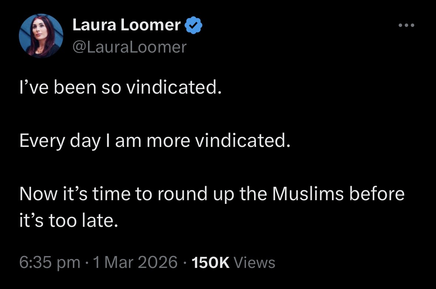
Task: Click the "Every day I am more vindicated." line
Action: pos(153,141)
